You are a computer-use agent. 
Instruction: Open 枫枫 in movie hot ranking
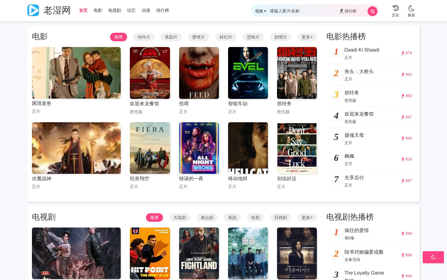click(349, 156)
